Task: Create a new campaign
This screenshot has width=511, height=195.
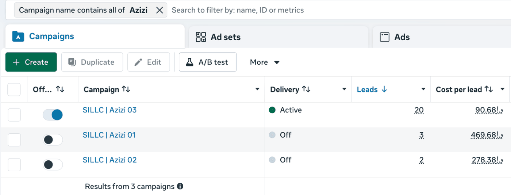Action: click(x=31, y=62)
